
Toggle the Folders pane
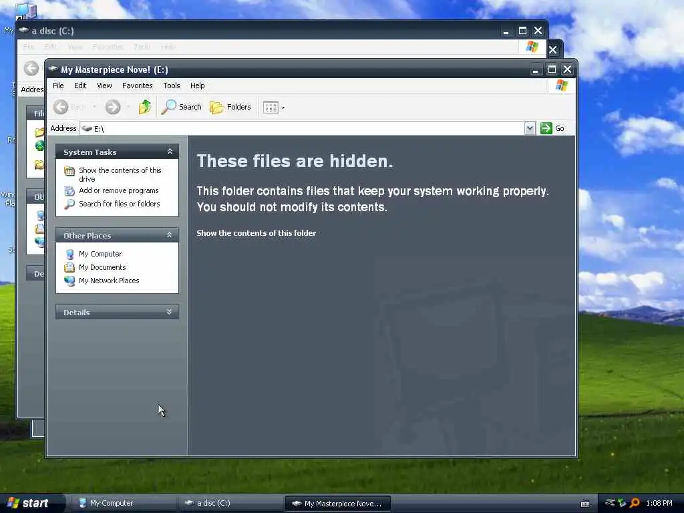click(x=230, y=107)
